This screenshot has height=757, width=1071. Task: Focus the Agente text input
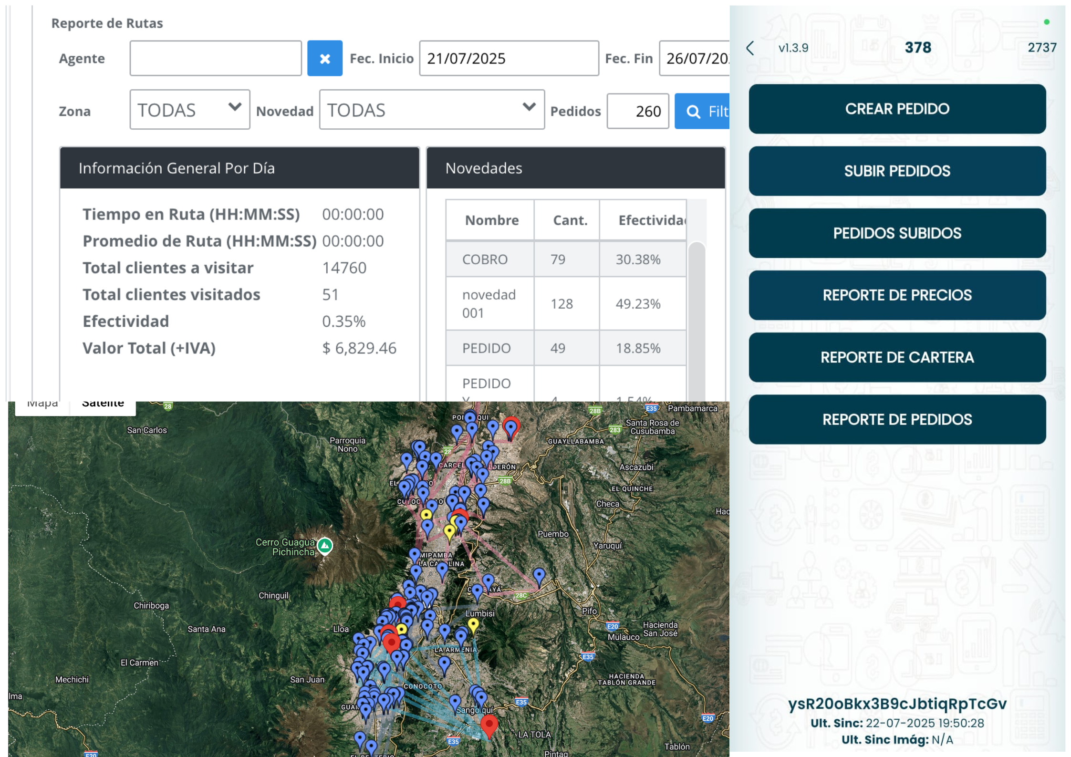(215, 58)
